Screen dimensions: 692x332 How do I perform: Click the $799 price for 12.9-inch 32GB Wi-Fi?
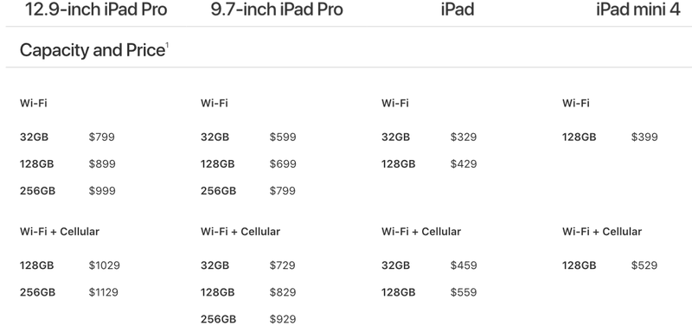(x=101, y=137)
